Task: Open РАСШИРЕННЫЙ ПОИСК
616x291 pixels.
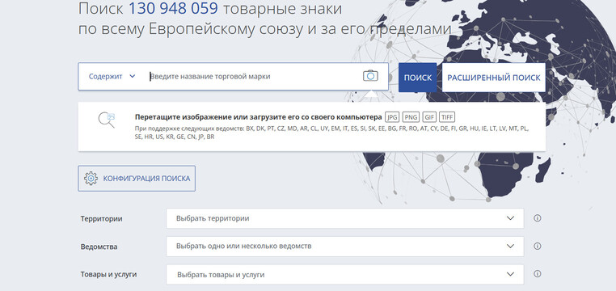Action: click(x=494, y=78)
